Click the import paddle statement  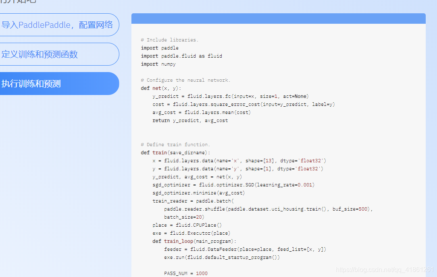(160, 48)
